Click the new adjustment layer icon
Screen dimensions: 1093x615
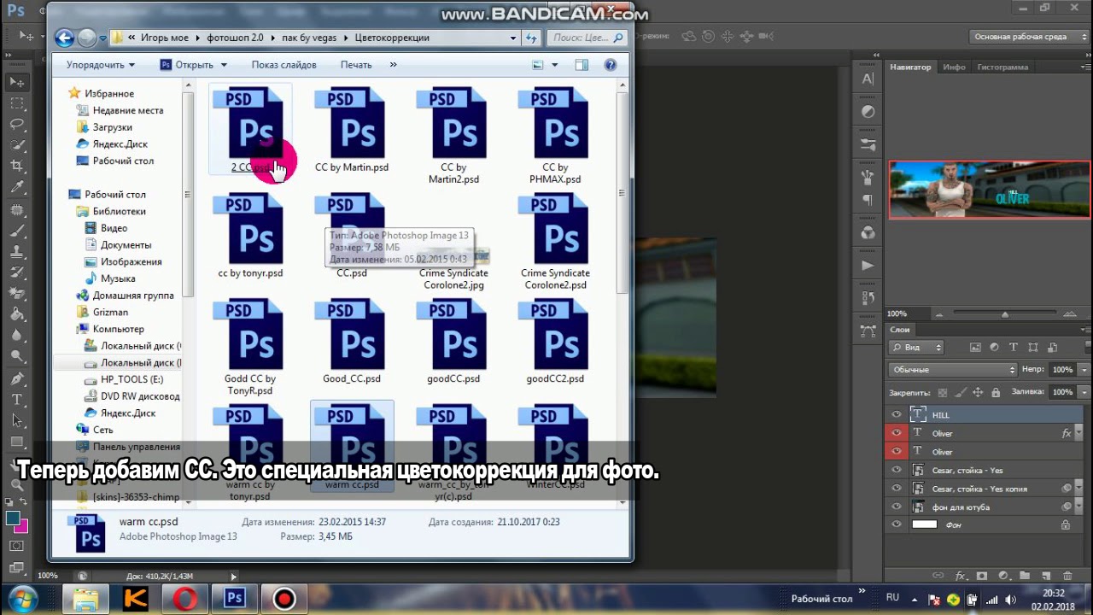pyautogui.click(x=1003, y=576)
